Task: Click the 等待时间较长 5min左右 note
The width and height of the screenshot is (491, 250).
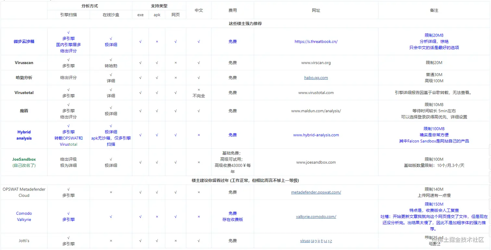Action: click(434, 111)
